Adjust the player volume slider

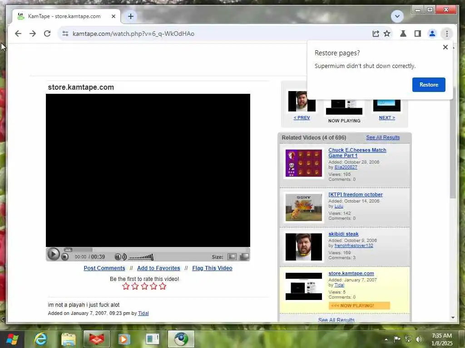click(x=141, y=257)
